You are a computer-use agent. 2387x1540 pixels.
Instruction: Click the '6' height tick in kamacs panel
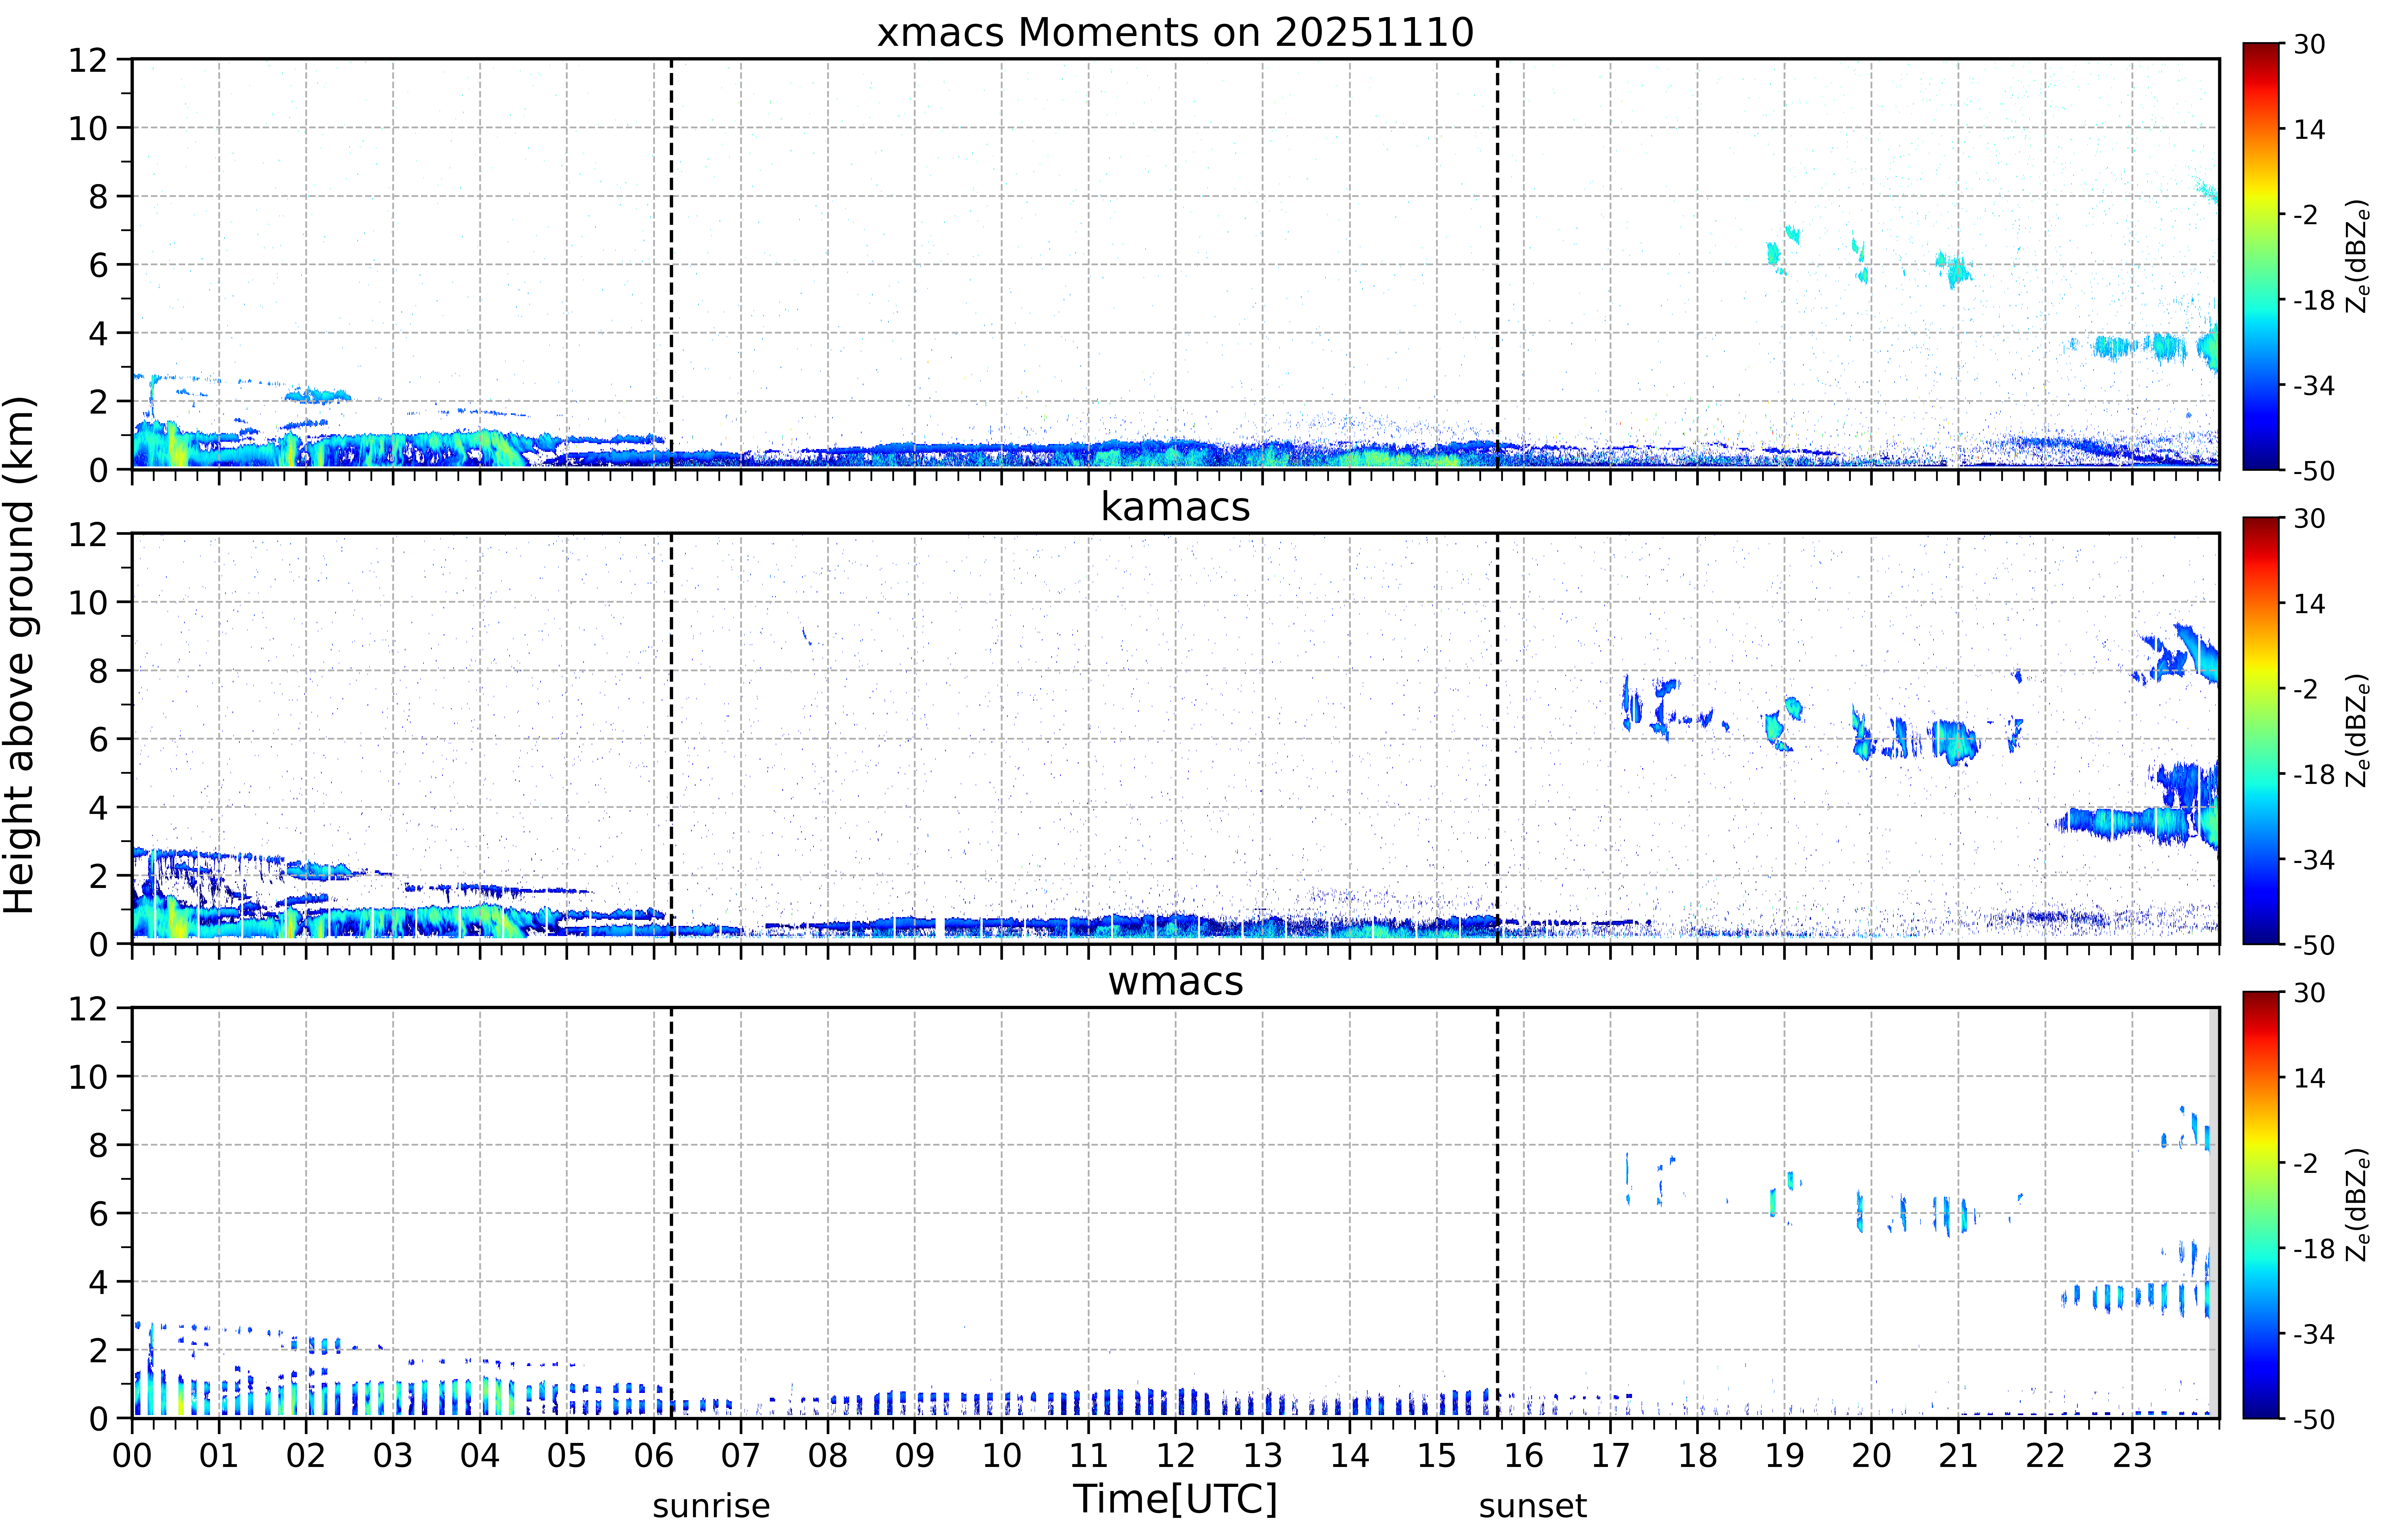tap(98, 739)
